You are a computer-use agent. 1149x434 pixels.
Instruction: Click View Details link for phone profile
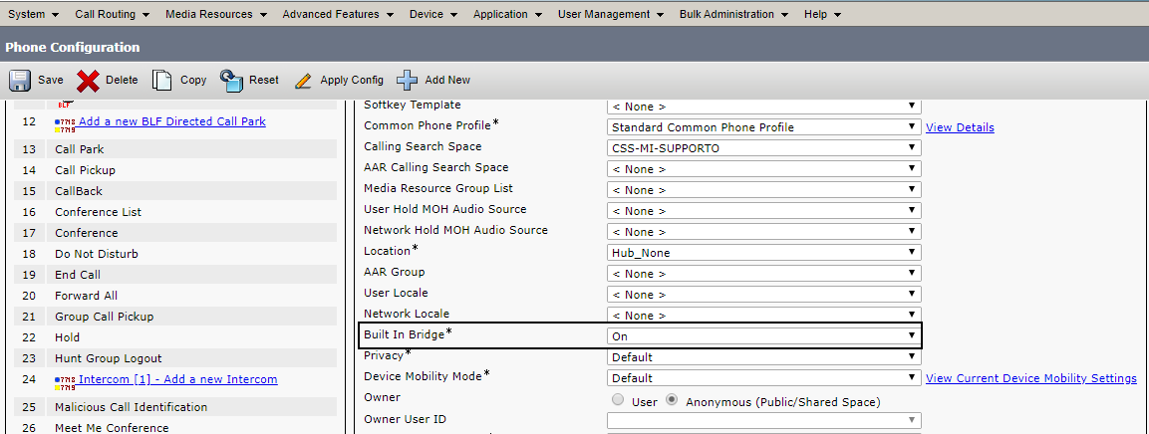pos(960,127)
